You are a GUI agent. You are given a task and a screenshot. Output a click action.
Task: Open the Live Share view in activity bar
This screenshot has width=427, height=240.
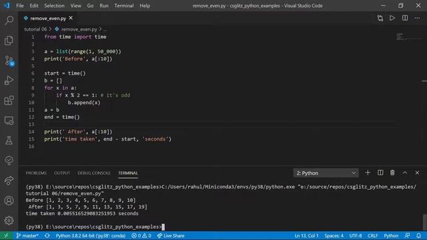pyautogui.click(x=9, y=181)
